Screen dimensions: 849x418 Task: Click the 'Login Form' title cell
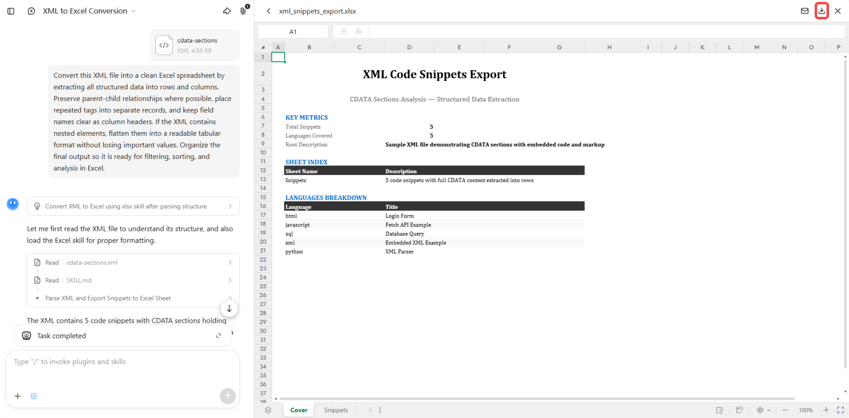point(400,216)
